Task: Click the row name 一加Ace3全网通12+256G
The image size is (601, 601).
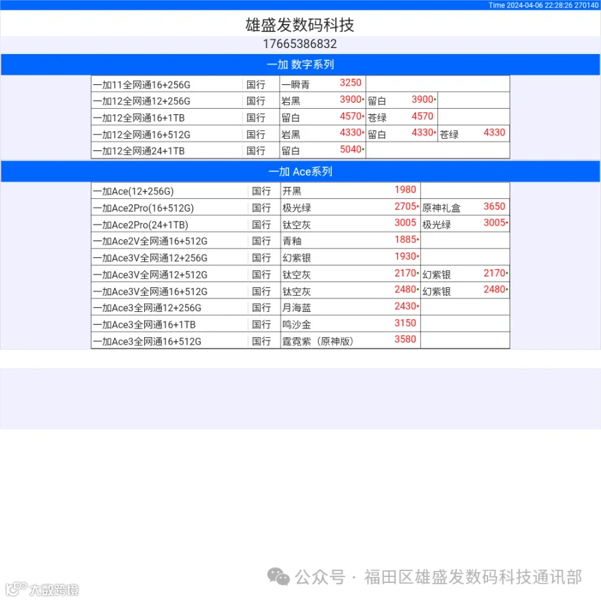Action: click(x=147, y=308)
